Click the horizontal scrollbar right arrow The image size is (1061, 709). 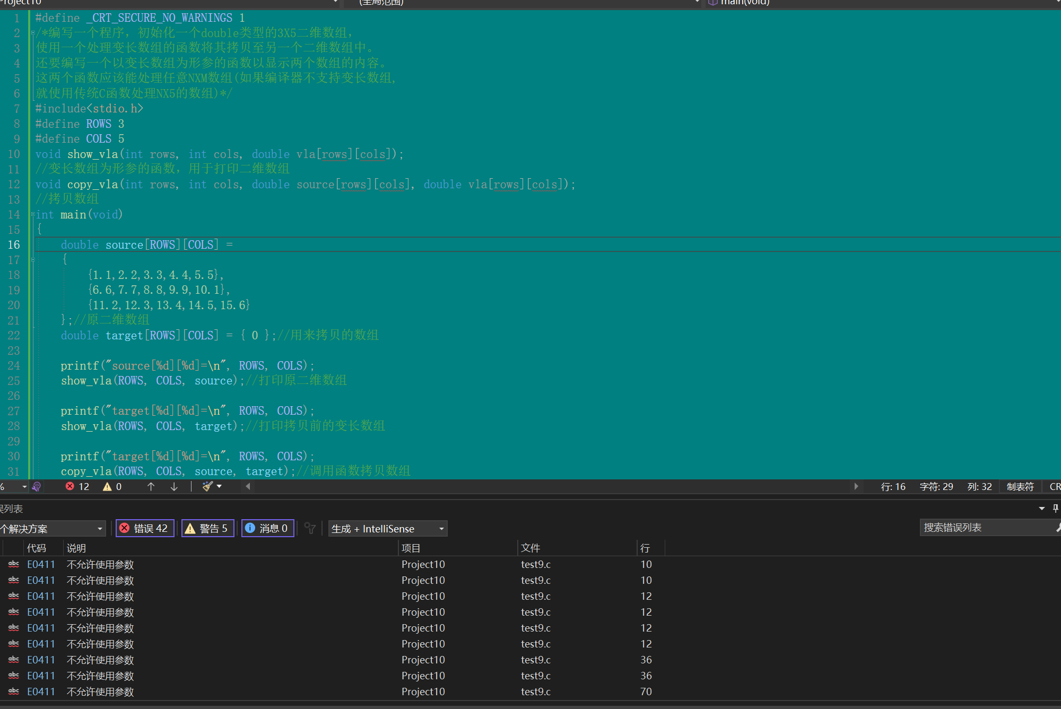pos(856,486)
